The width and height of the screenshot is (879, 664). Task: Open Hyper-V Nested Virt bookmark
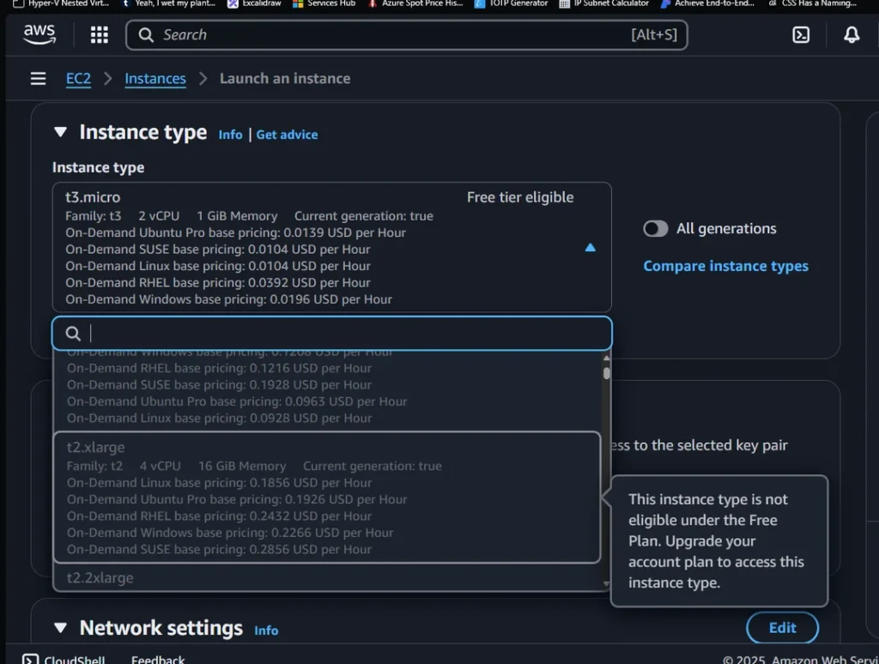point(61,3)
